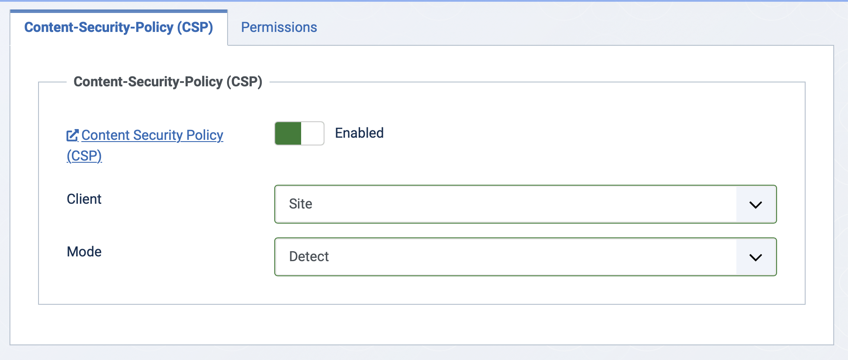
Task: Focus the Mode select box
Action: pos(526,257)
